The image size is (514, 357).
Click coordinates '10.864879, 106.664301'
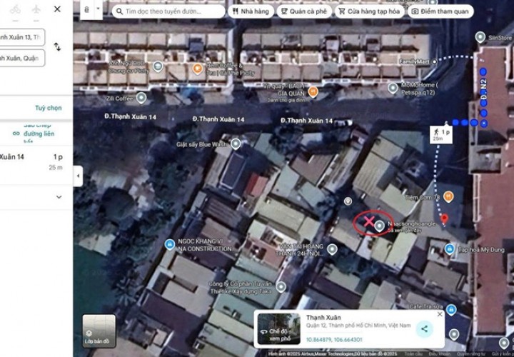(334, 340)
